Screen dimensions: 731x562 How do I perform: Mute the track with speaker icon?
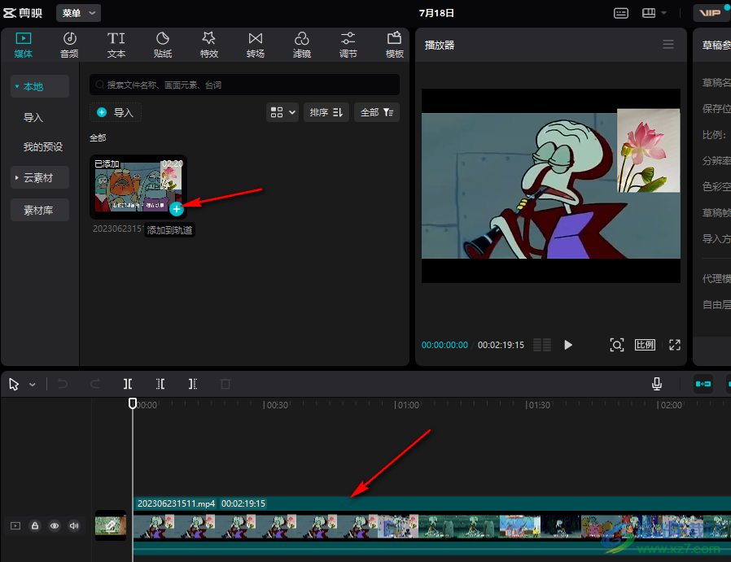pyautogui.click(x=74, y=525)
